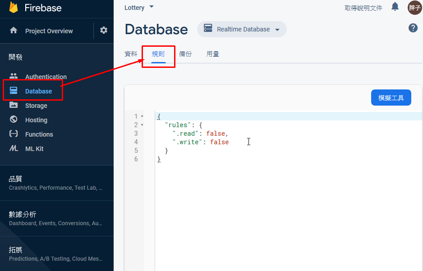The image size is (423, 271).
Task: Expand the 品質 section
Action: [x=57, y=183]
